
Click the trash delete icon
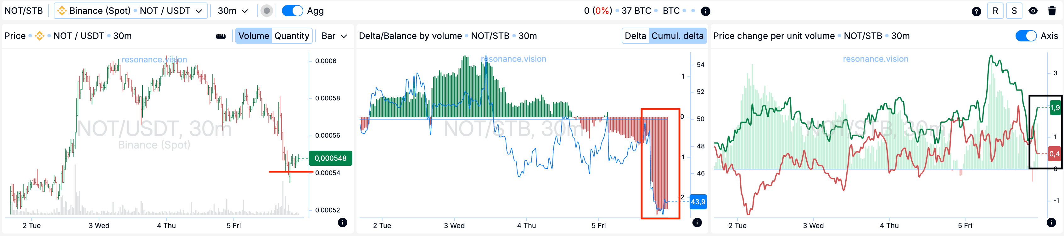(1052, 11)
